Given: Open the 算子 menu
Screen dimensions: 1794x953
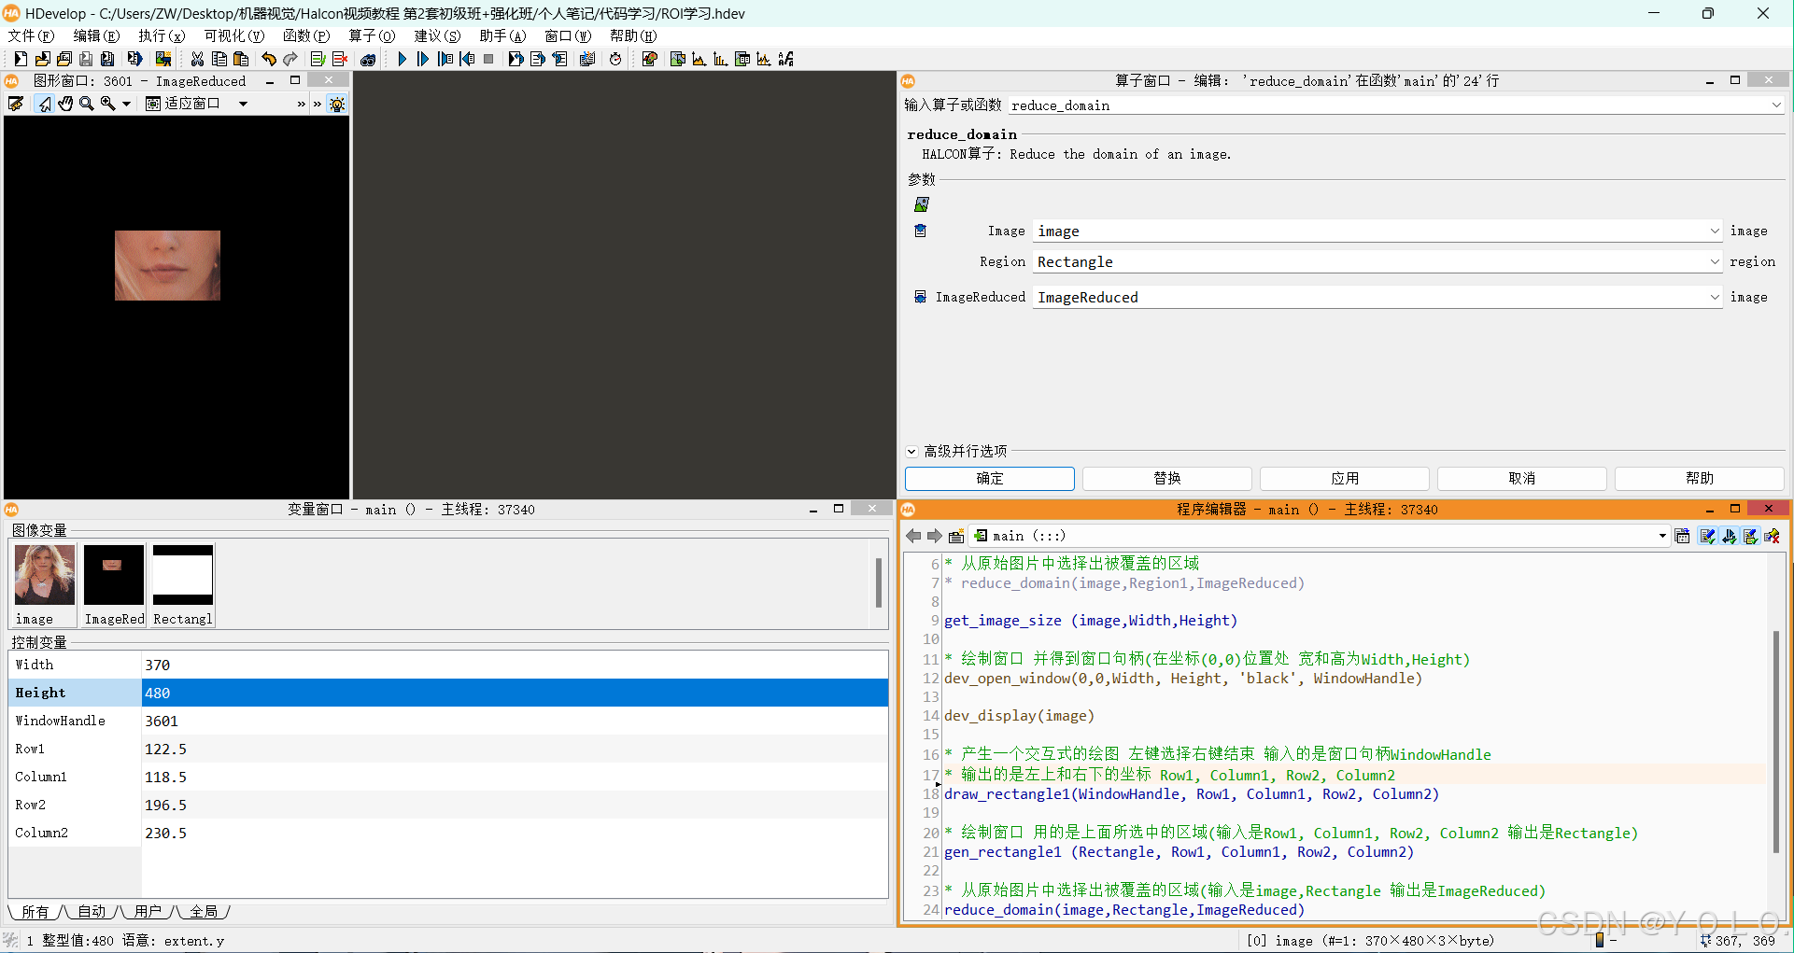Looking at the screenshot, I should coord(372,35).
